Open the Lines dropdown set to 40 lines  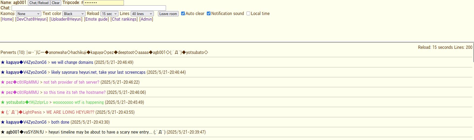point(142,14)
